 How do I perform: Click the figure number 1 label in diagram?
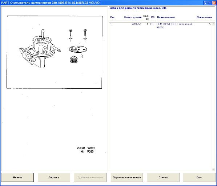click(x=96, y=83)
